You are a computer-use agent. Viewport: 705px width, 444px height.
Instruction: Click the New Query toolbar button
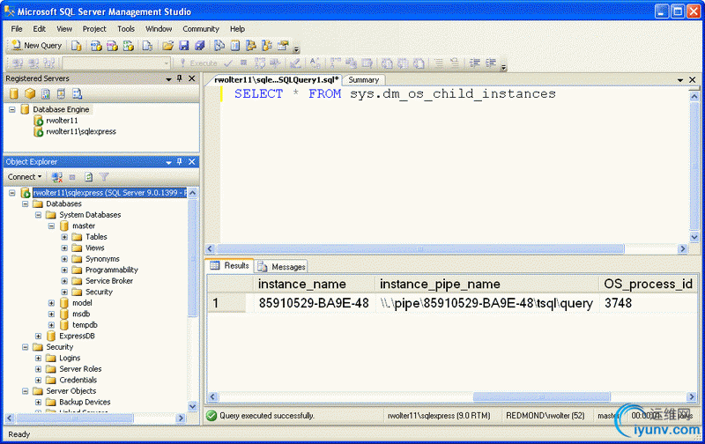coord(37,46)
